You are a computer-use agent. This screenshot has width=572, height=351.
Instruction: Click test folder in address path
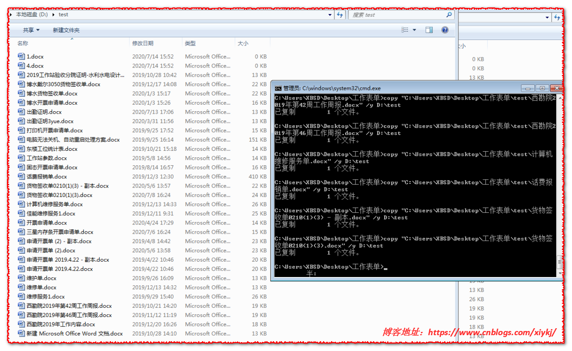63,14
